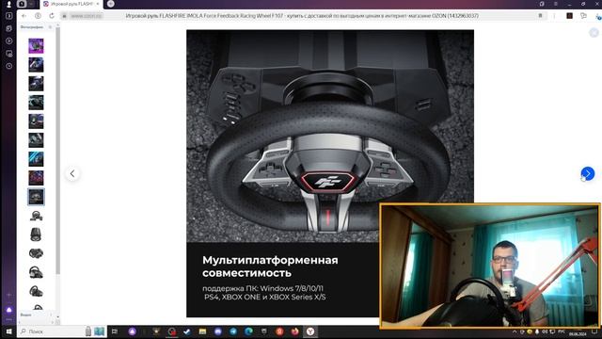Bookmark this page from address bar
This screenshot has height=339, width=602.
pos(540,16)
